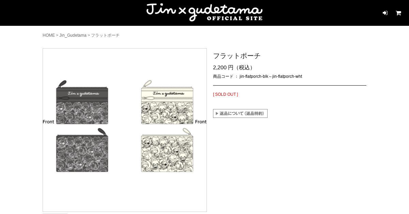
Task: Go to HOME in the breadcrumb
Action: tap(49, 35)
